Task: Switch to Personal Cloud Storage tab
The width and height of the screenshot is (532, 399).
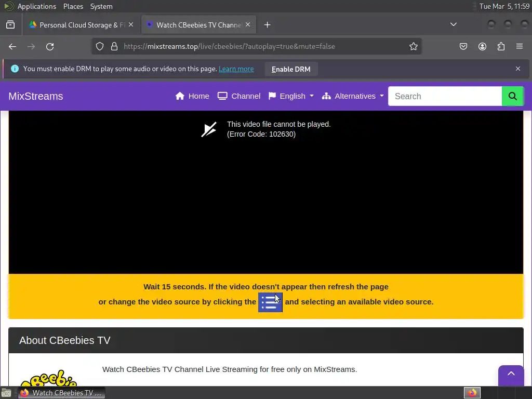Action: pos(82,25)
